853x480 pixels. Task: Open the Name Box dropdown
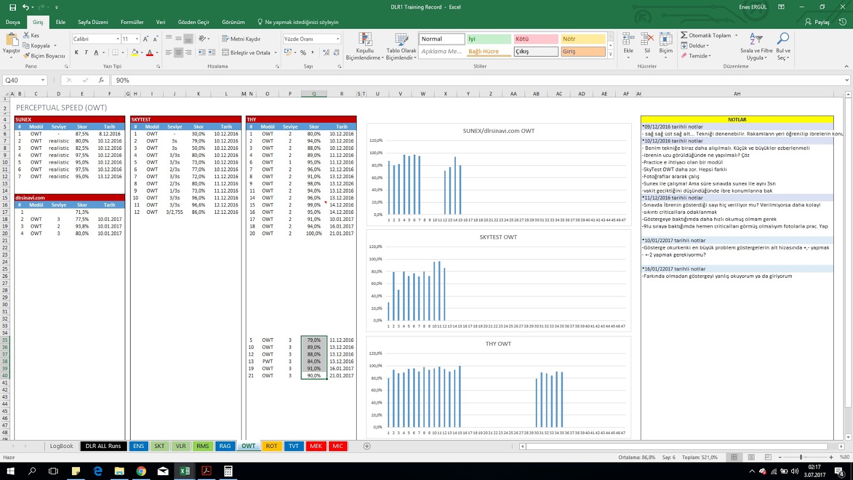(43, 80)
